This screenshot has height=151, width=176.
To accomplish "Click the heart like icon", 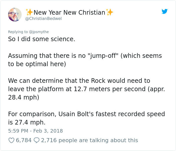I will [11, 140].
